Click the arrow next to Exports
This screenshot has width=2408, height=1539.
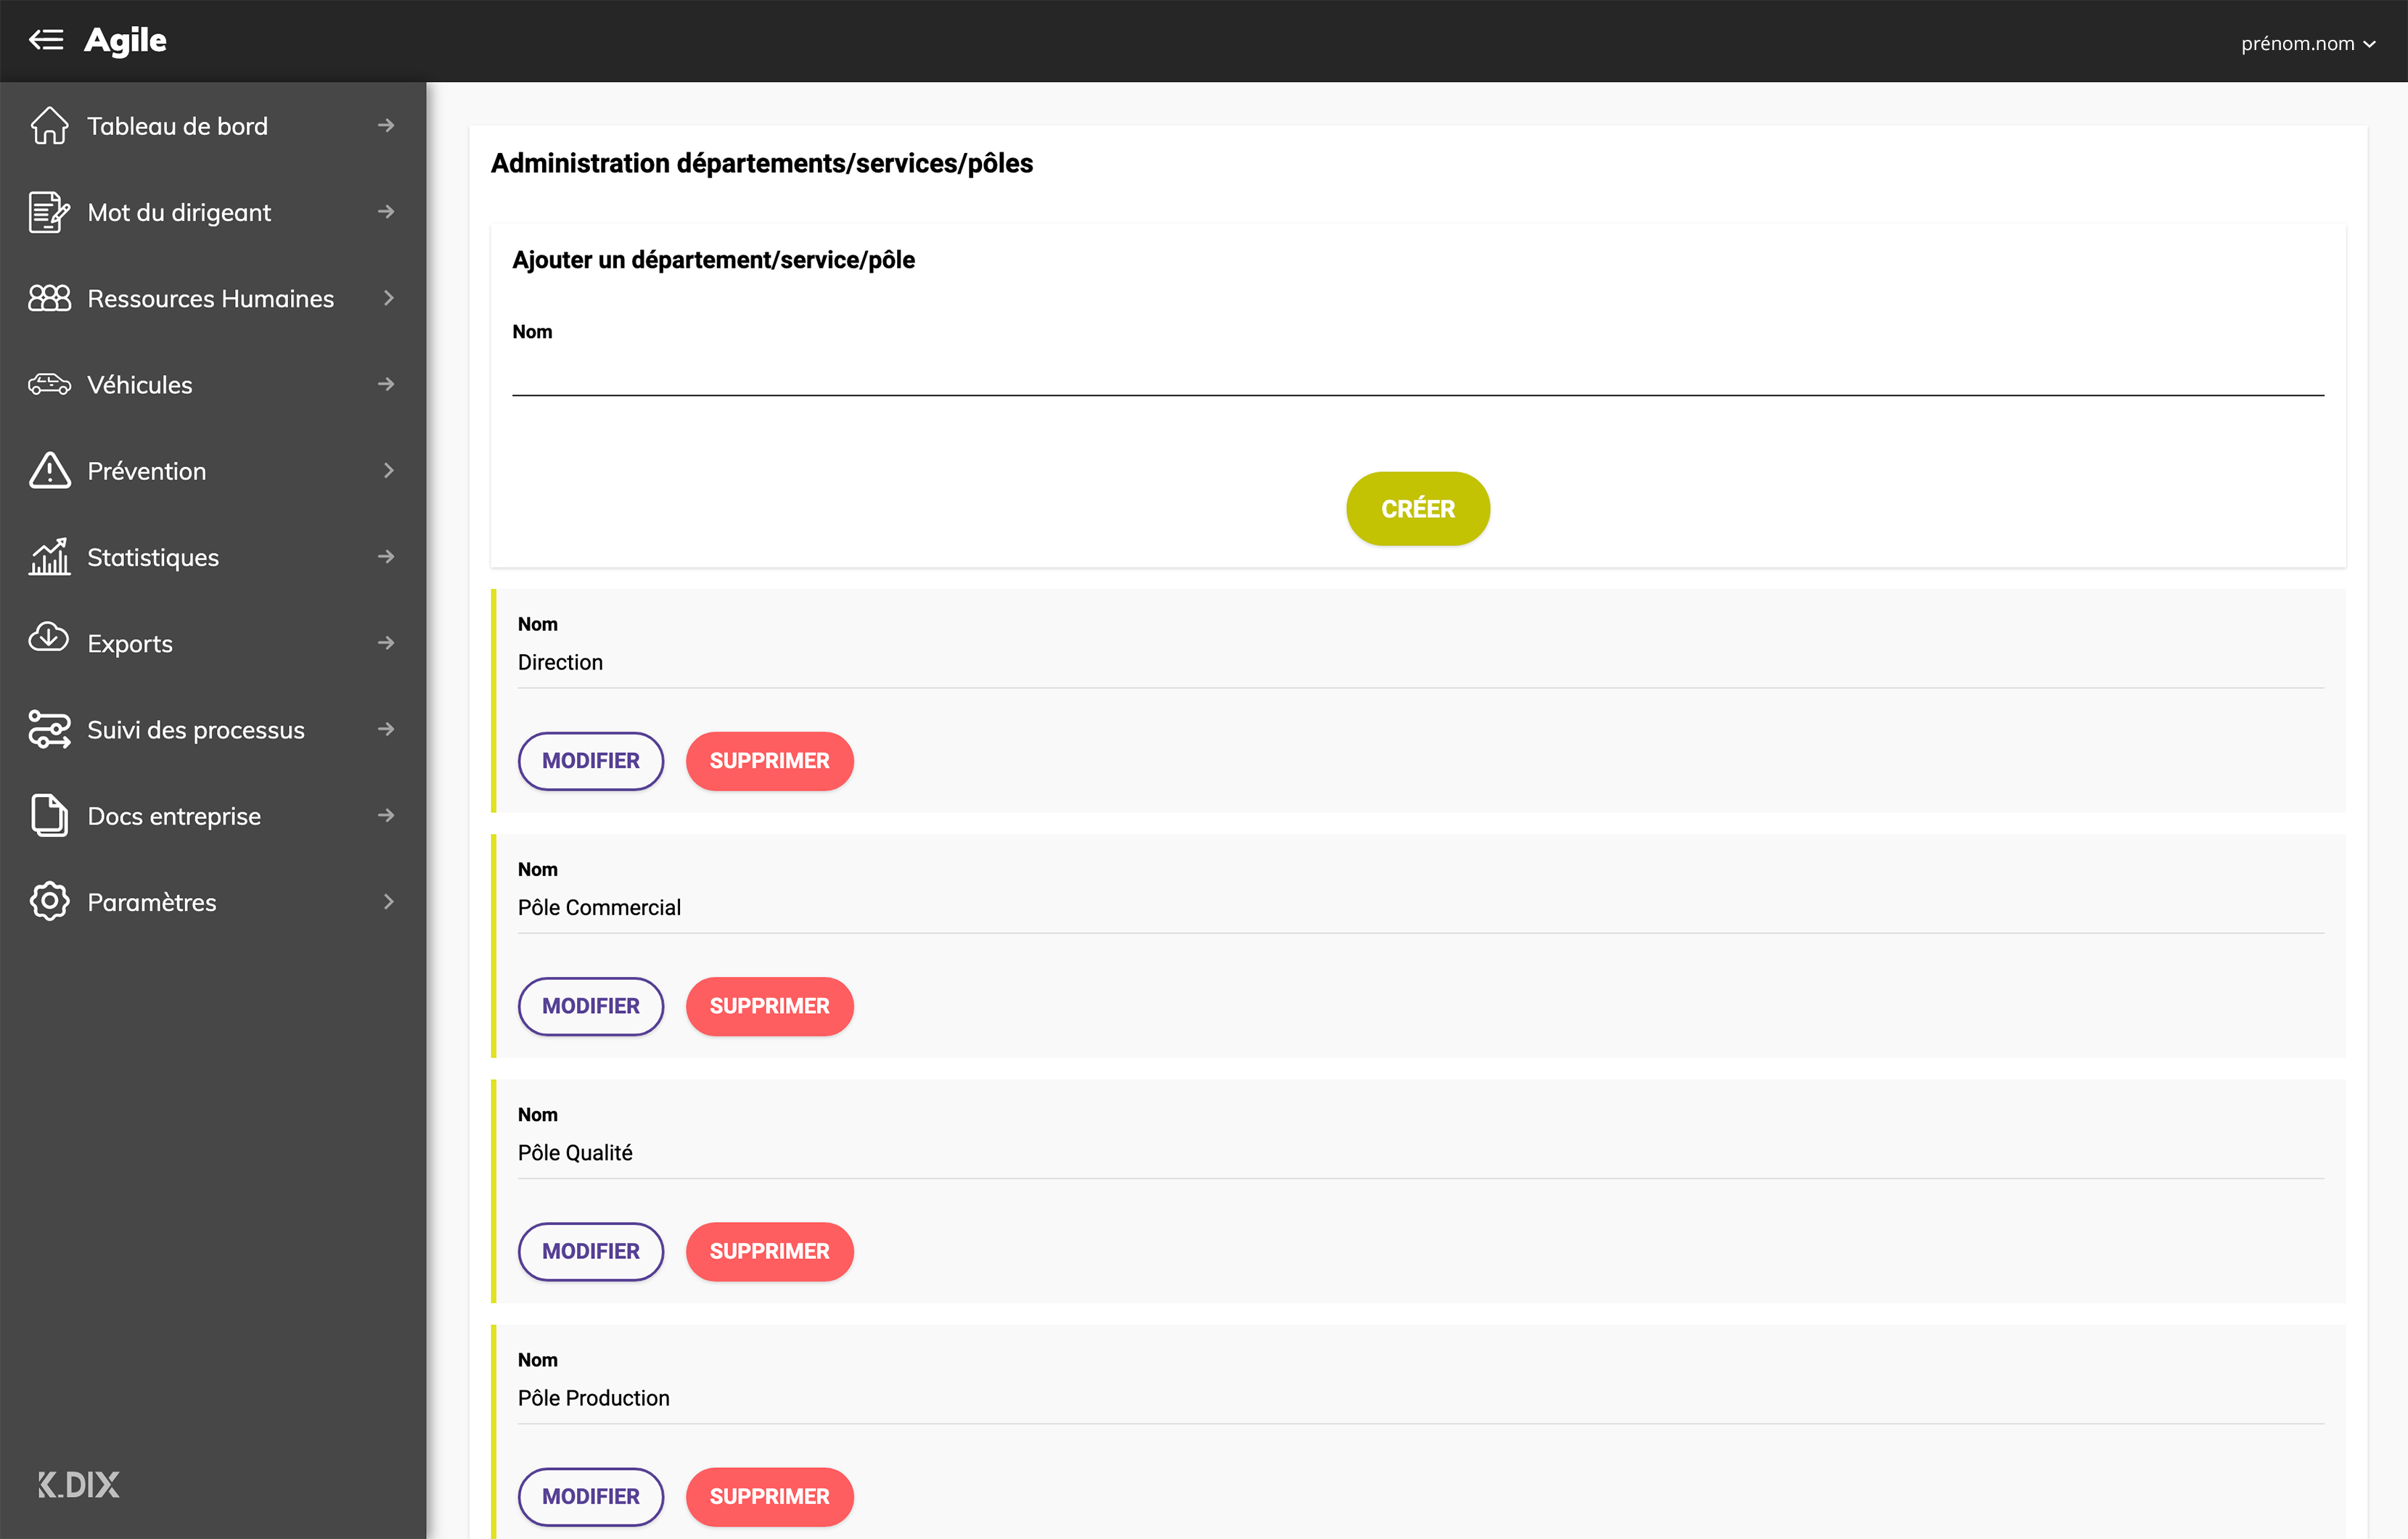click(386, 643)
